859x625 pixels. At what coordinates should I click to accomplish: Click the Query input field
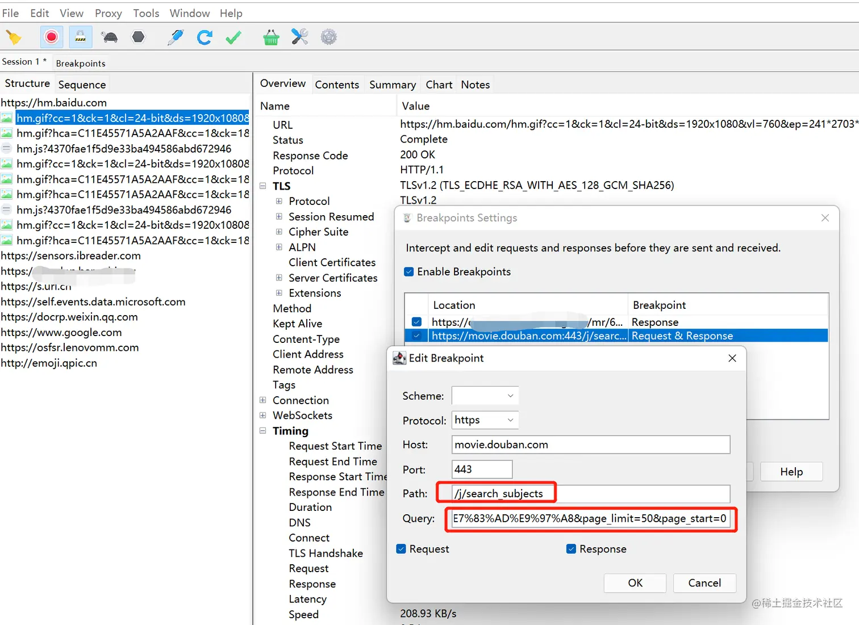[591, 518]
